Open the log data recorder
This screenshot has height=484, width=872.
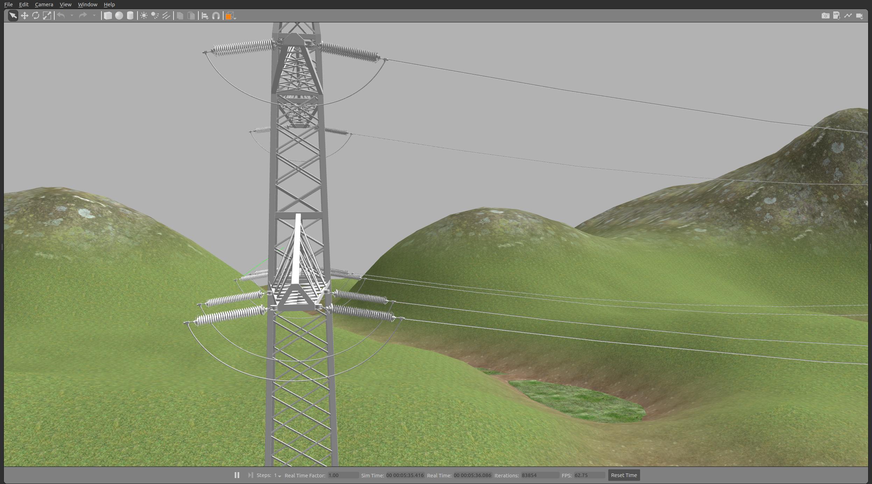837,16
